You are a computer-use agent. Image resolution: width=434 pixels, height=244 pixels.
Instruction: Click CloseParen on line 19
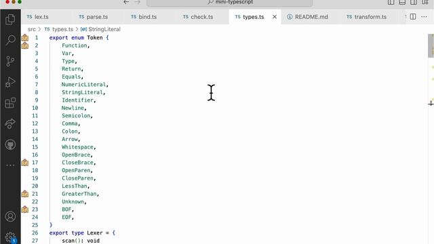click(77, 178)
